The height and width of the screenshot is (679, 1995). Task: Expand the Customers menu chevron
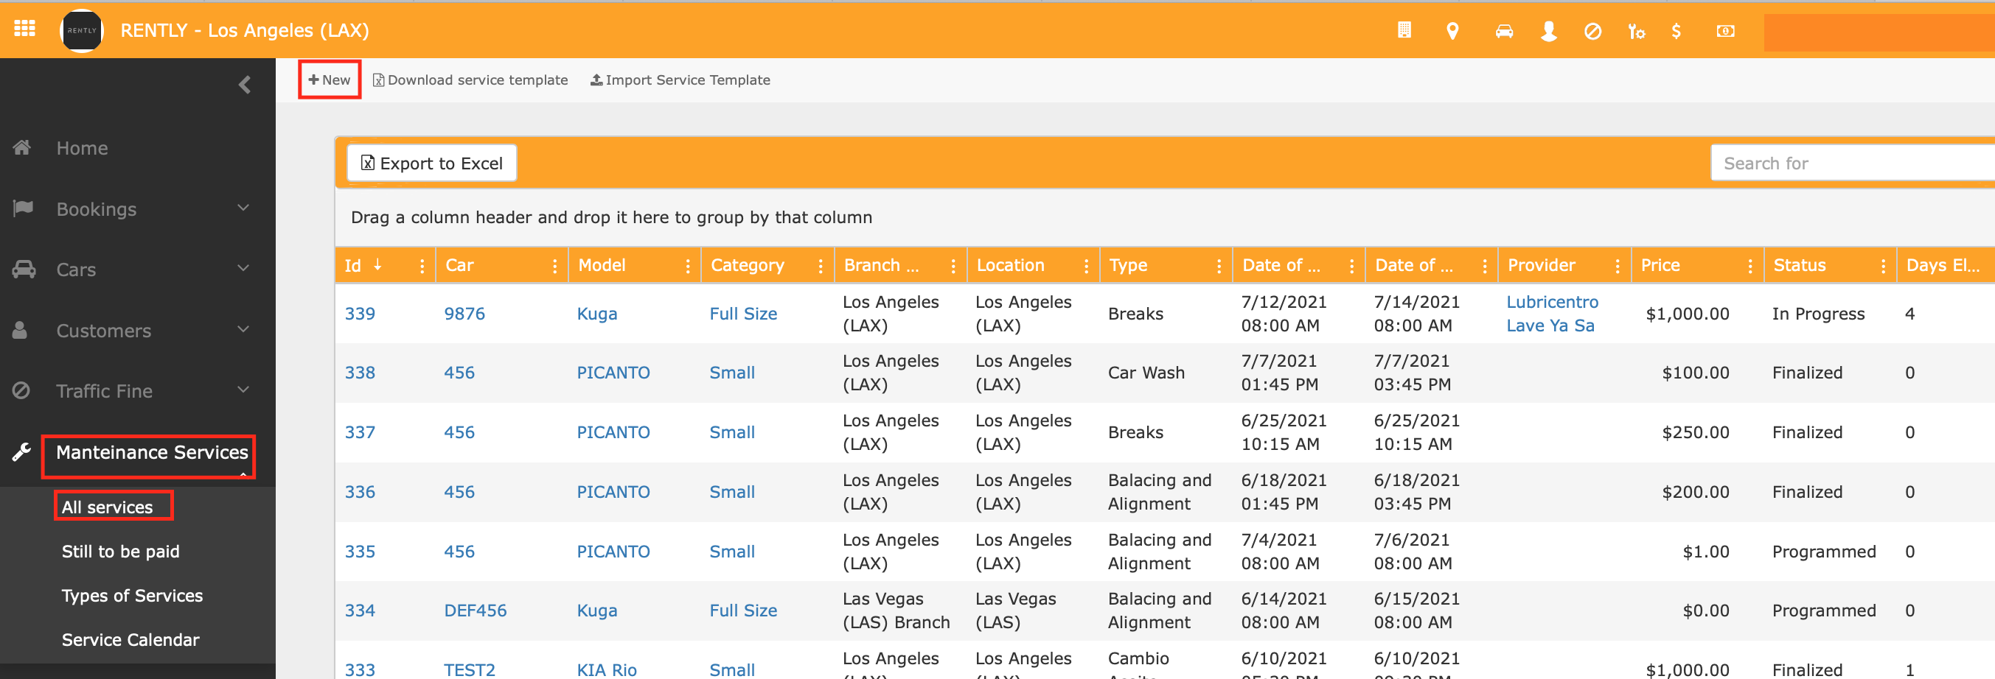[243, 328]
